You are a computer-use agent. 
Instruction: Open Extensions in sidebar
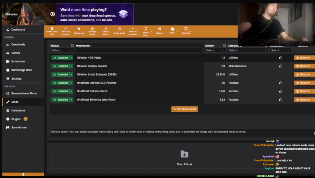pyautogui.click(x=23, y=61)
